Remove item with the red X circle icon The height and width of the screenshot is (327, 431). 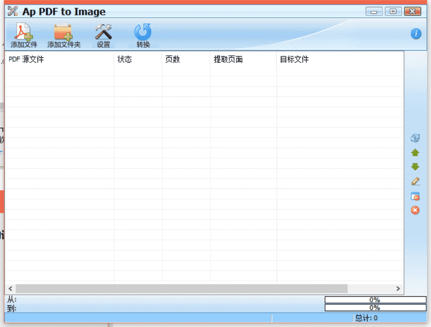tap(415, 210)
